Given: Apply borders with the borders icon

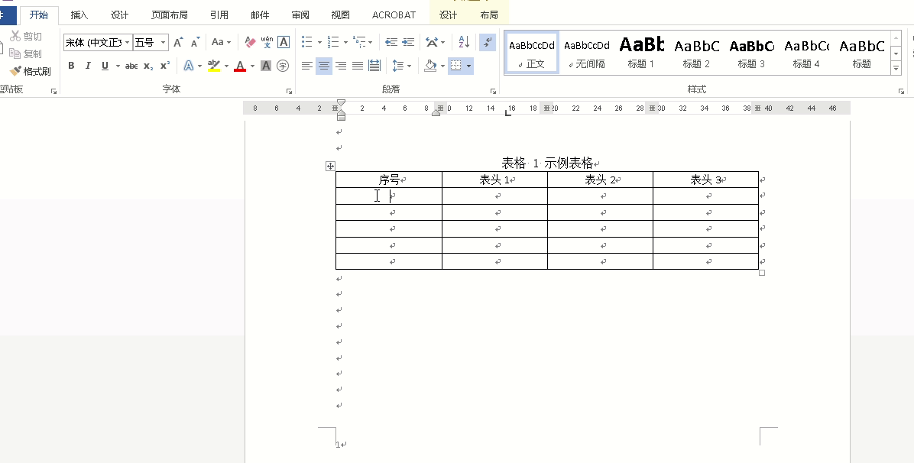Looking at the screenshot, I should point(455,66).
